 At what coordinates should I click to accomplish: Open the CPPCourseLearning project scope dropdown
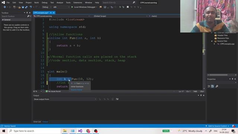click(x=62, y=16)
